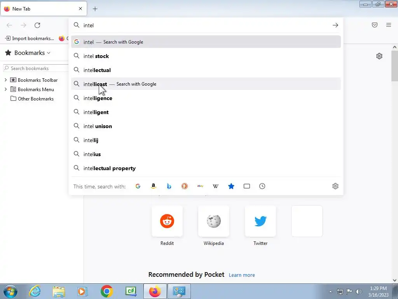Search this time with Amazon icon
The image size is (398, 299).
(x=153, y=186)
